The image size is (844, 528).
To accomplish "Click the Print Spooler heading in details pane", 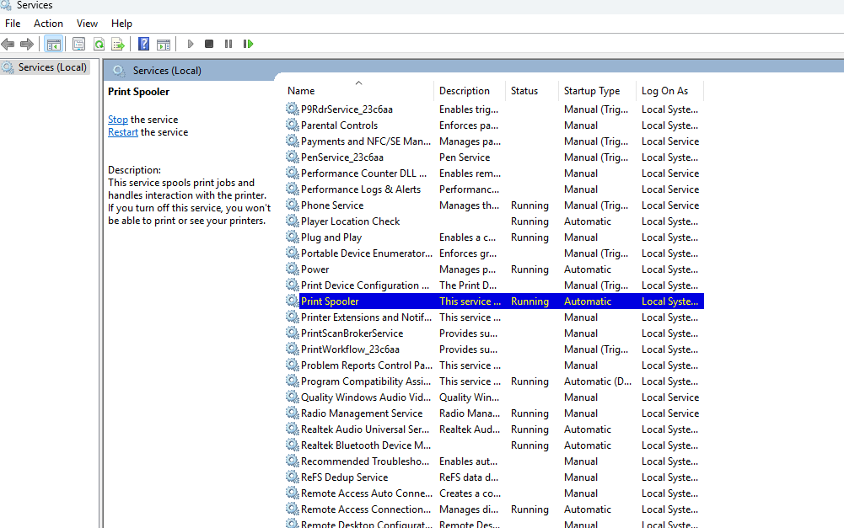I will tap(138, 92).
